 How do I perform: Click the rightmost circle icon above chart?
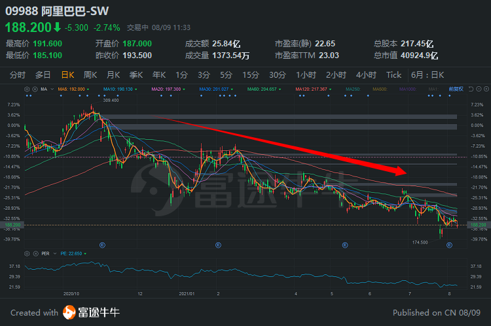coord(486,89)
